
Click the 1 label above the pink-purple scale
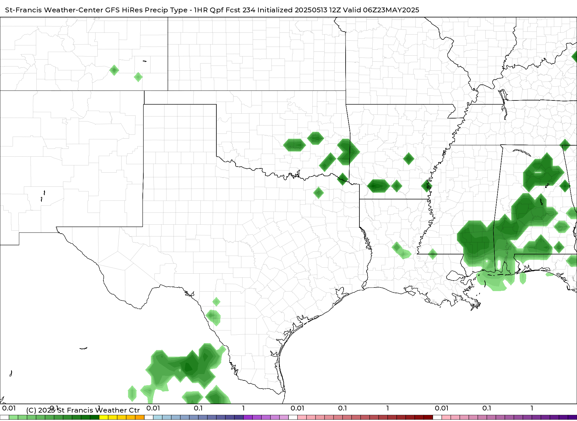click(x=532, y=408)
